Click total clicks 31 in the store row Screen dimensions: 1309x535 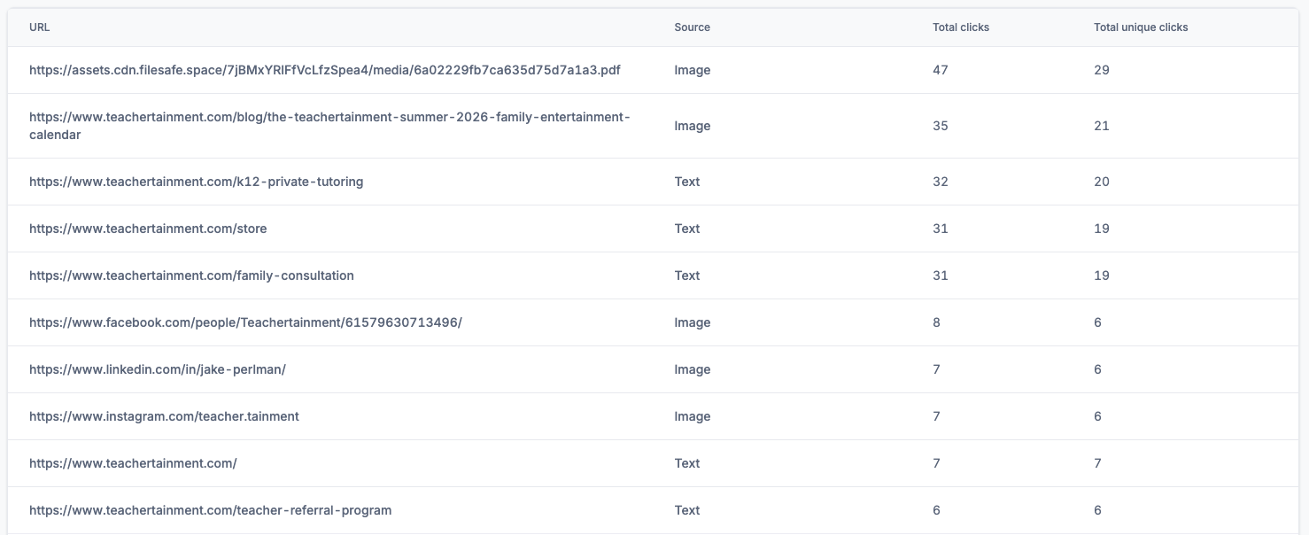(941, 229)
